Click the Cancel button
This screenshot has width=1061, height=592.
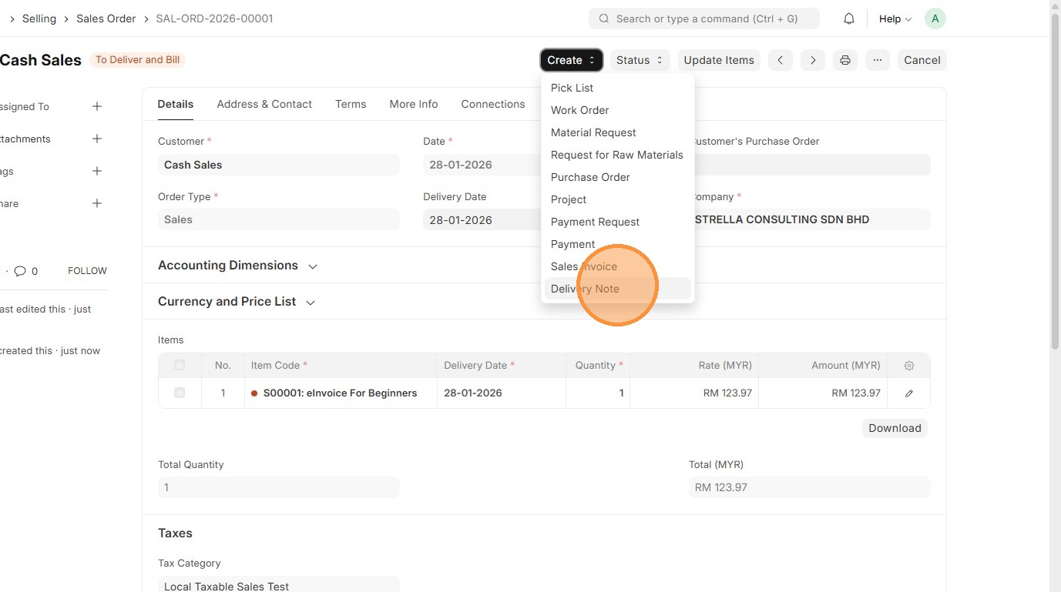tap(922, 60)
